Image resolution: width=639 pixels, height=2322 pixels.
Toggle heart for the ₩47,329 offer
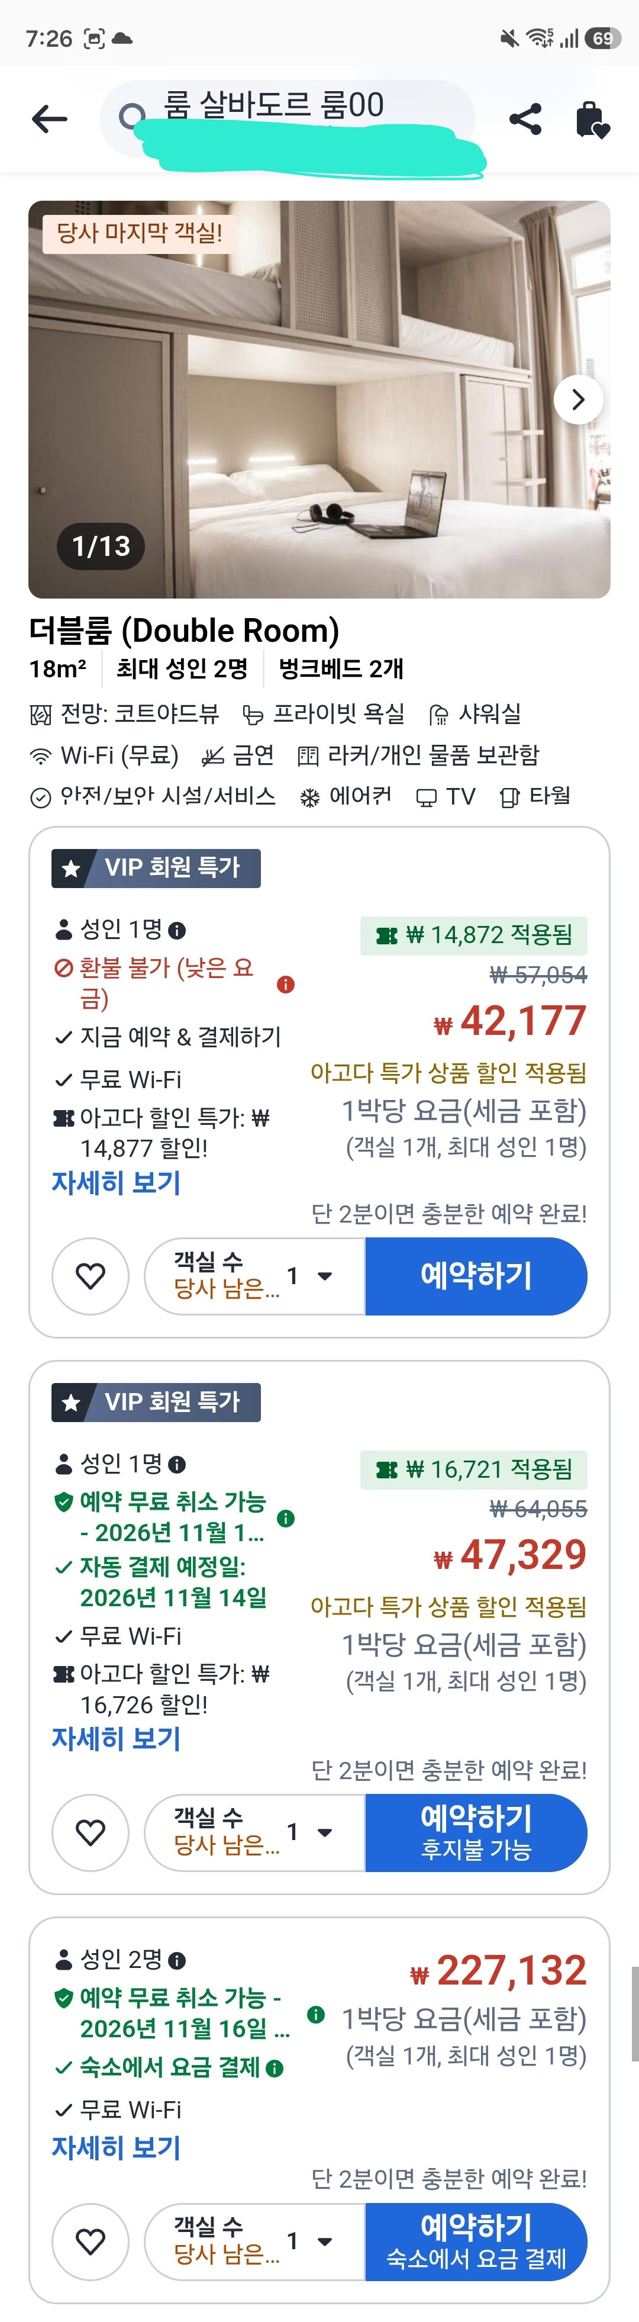coord(90,1832)
